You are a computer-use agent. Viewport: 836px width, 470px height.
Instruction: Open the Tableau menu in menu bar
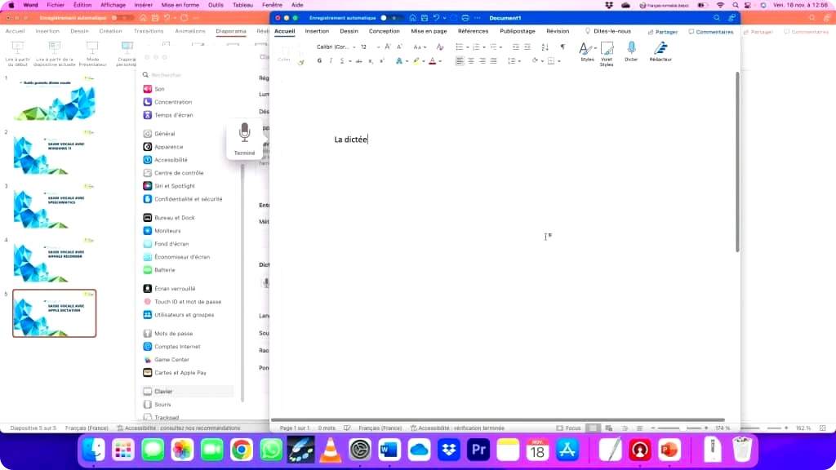pyautogui.click(x=242, y=5)
